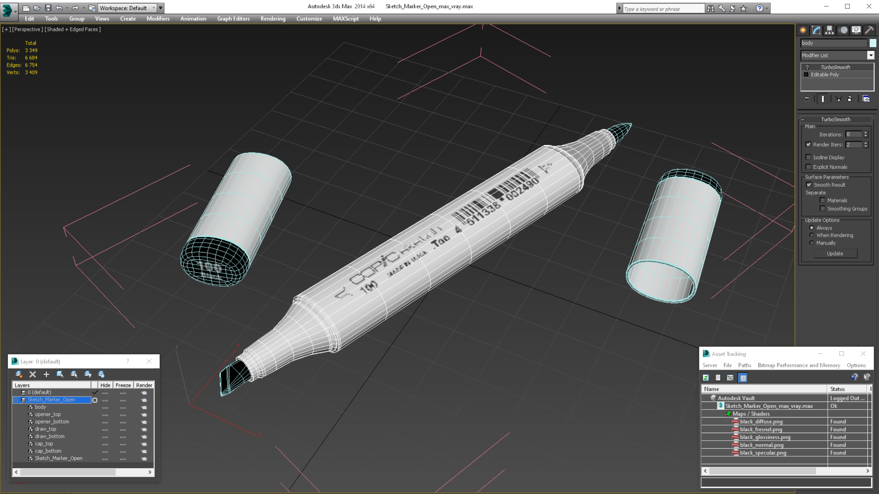This screenshot has width=879, height=494.
Task: Click Table View icon in Asset Tracking
Action: click(743, 378)
